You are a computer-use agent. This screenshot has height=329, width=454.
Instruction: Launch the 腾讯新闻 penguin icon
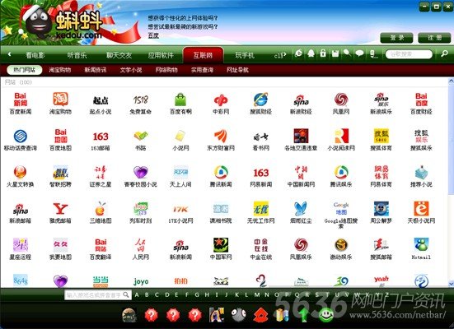221,172
